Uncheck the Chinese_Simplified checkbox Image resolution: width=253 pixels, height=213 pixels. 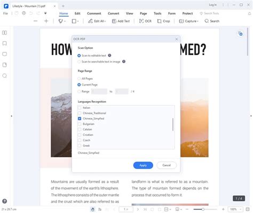(x=80, y=118)
